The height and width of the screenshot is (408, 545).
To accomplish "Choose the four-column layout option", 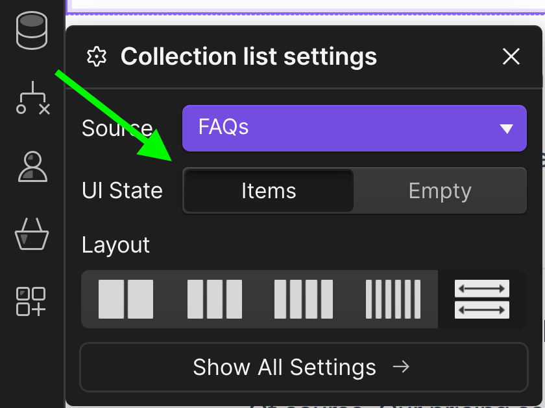I will click(304, 299).
